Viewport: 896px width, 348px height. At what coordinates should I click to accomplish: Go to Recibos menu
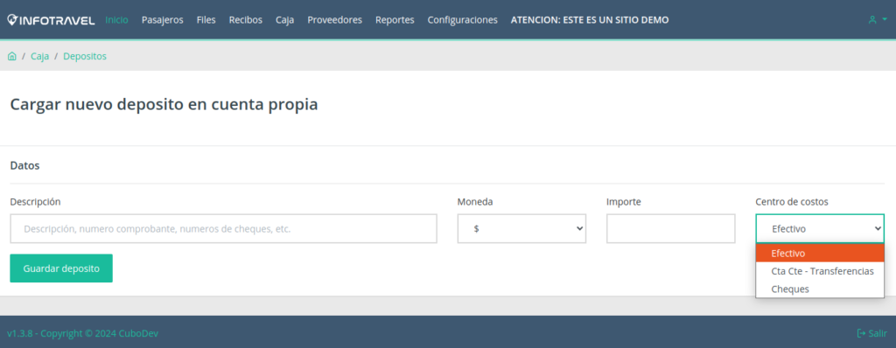pos(246,20)
